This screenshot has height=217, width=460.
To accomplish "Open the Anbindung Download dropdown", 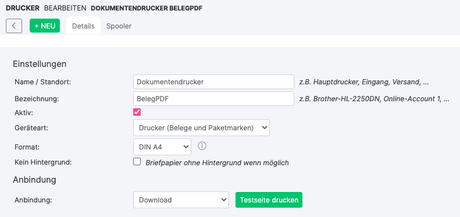I will [x=181, y=200].
